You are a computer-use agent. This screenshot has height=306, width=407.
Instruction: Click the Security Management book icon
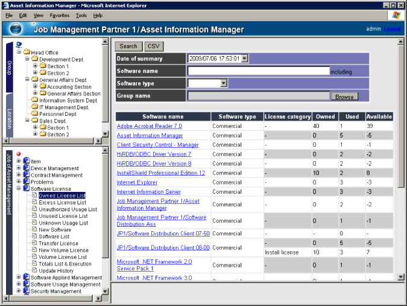pyautogui.click(x=26, y=291)
